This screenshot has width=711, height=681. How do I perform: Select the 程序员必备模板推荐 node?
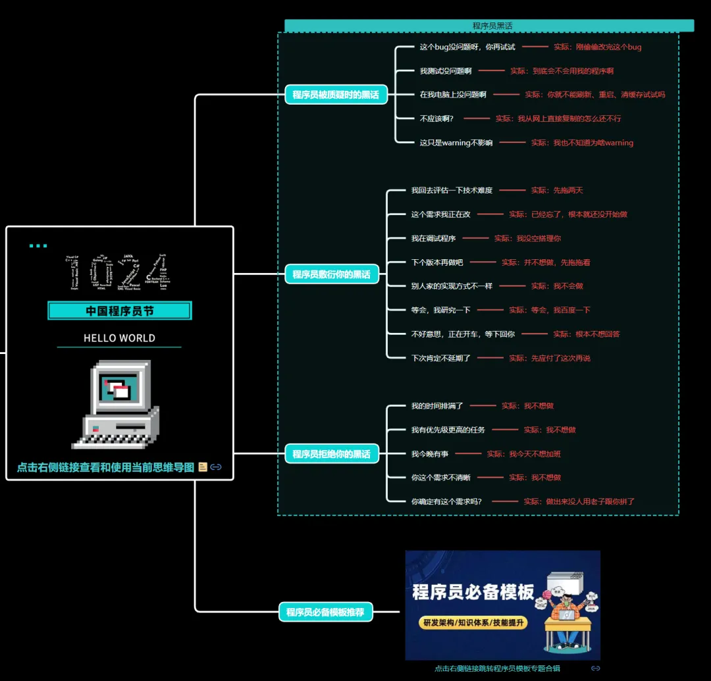point(326,612)
